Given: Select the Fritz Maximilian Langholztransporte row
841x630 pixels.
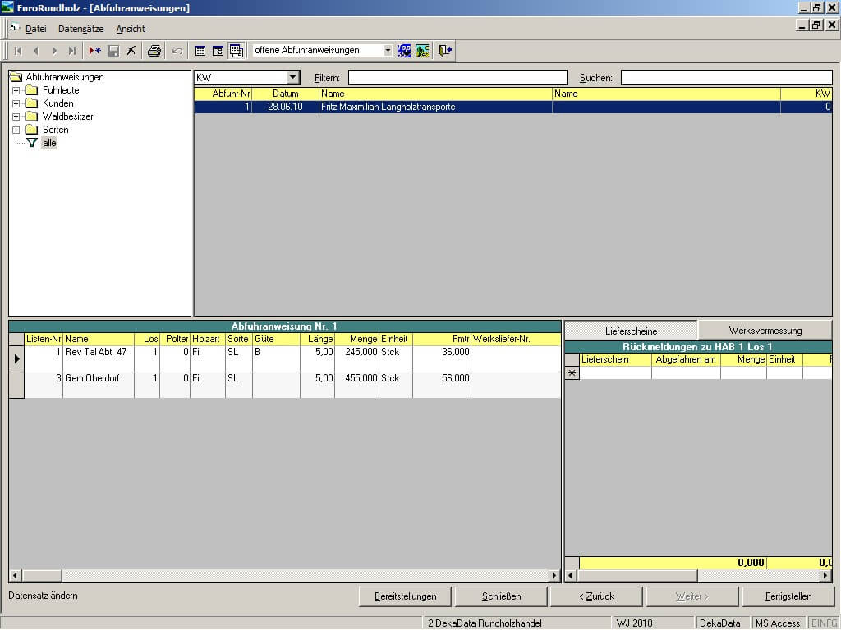Looking at the screenshot, I should [512, 107].
